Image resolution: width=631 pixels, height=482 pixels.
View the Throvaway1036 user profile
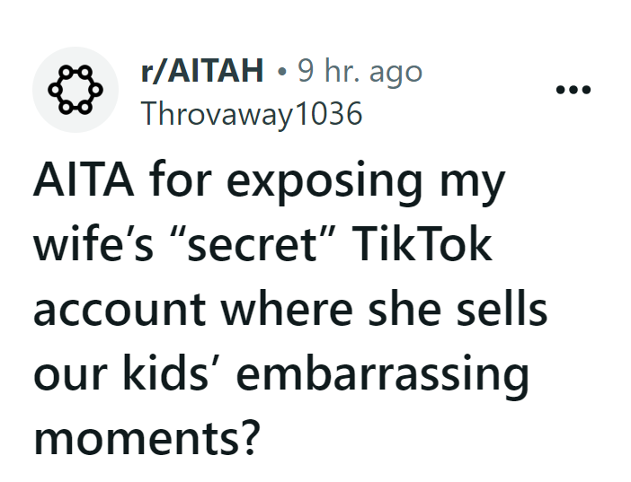pyautogui.click(x=253, y=114)
